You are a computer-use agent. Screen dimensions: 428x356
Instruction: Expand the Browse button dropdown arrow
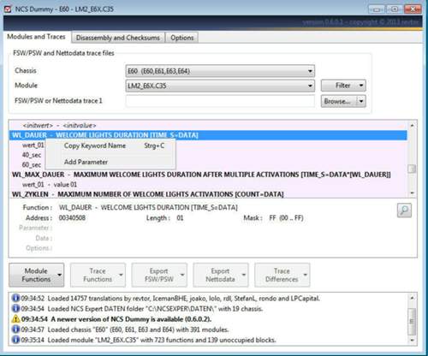coord(361,101)
